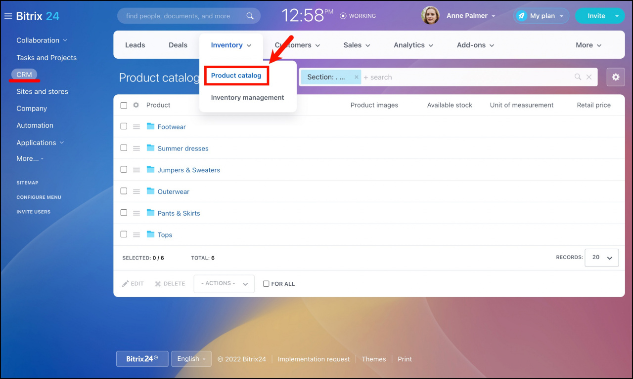The height and width of the screenshot is (379, 633).
Task: Open the Sales dropdown menu
Action: pyautogui.click(x=357, y=45)
